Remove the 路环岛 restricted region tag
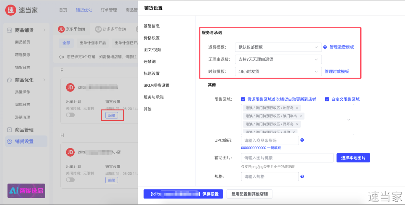Viewport: 405px width, 205px height. click(x=297, y=124)
